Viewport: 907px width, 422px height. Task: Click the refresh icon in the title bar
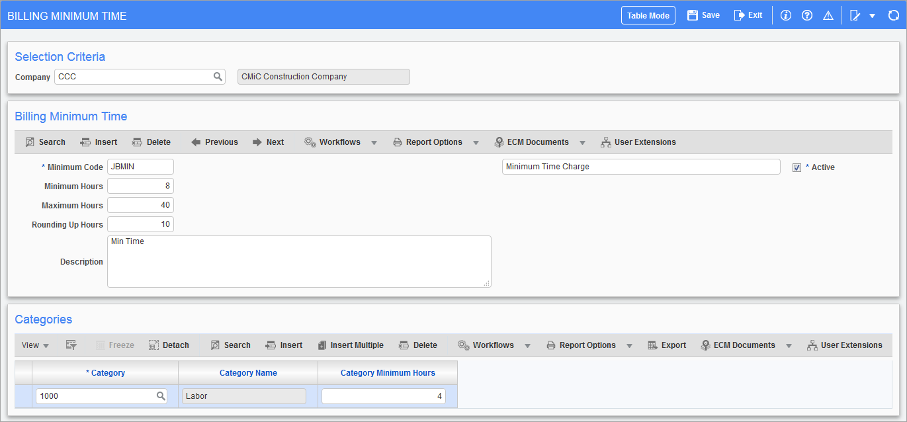point(894,15)
